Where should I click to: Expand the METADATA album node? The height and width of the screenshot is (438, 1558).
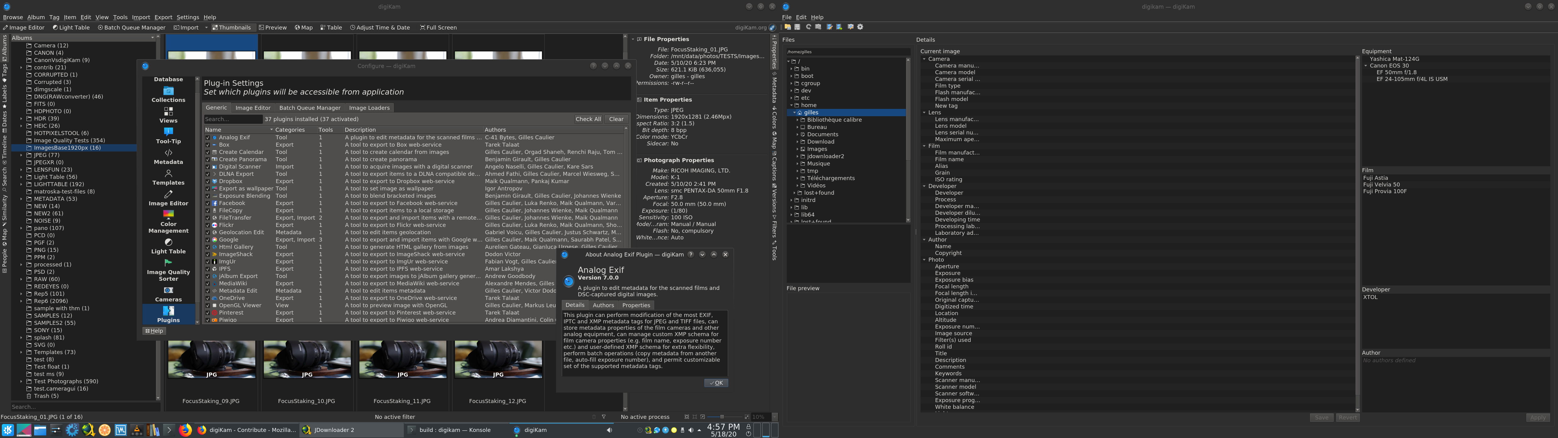tap(21, 198)
